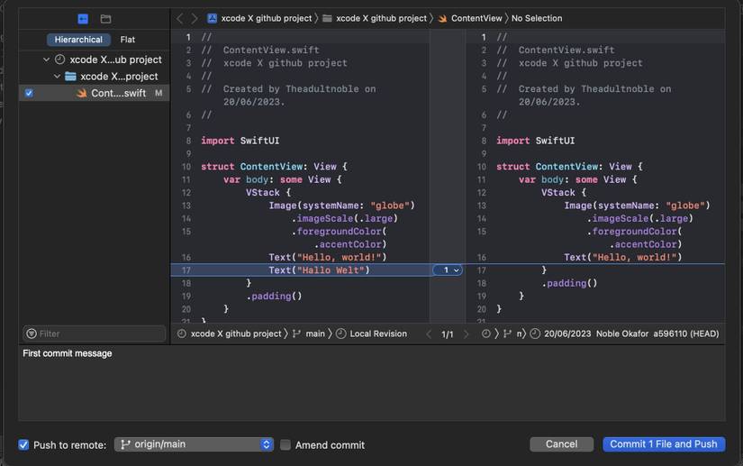Go forward with the right navigation arrow
The width and height of the screenshot is (743, 466).
click(195, 19)
